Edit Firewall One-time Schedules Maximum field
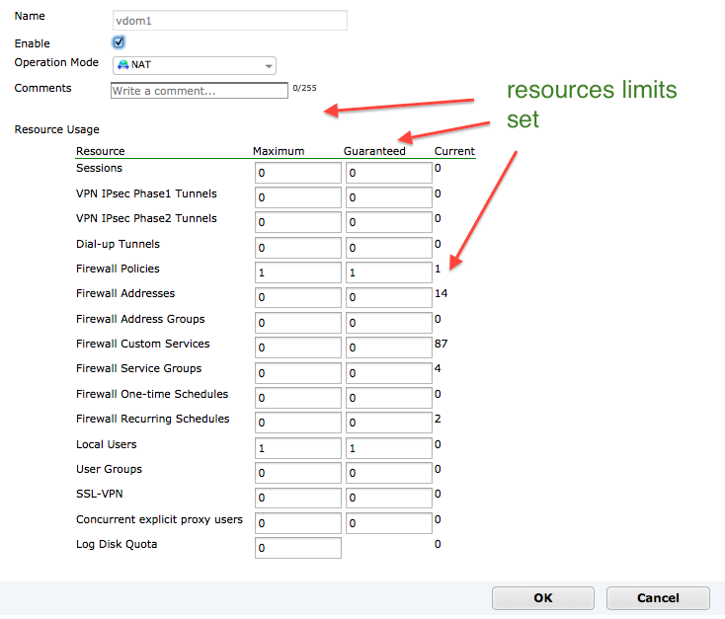Viewport: 725px width, 619px height. click(298, 398)
